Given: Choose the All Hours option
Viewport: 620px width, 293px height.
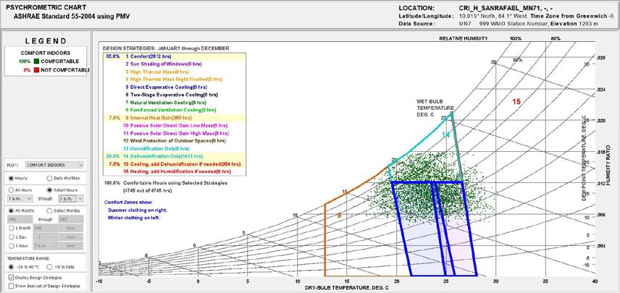Looking at the screenshot, I should point(11,190).
